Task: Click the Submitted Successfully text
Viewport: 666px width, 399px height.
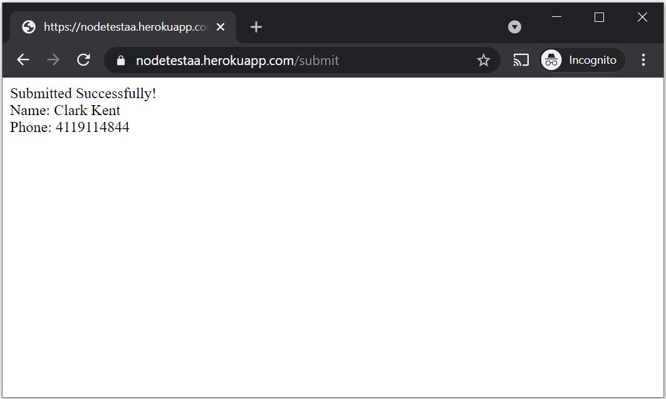Action: click(x=82, y=93)
